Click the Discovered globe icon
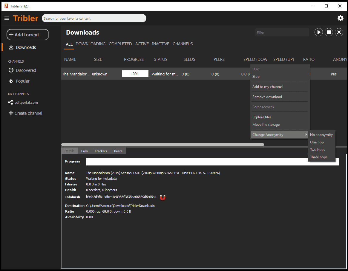The height and width of the screenshot is (271, 348). (x=11, y=70)
